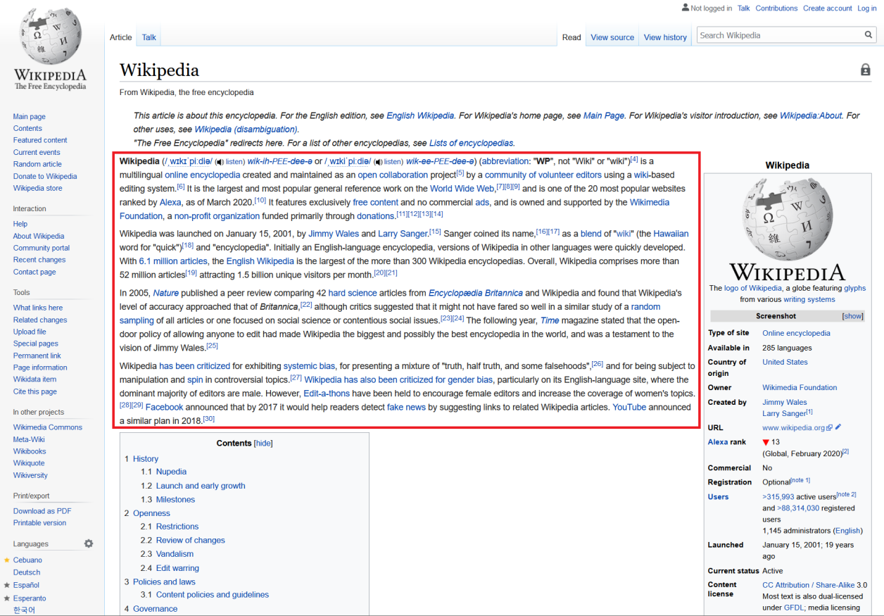Screen dimensions: 884x616
Task: Open CC Attribution / Share-Alike link
Action: (809, 585)
